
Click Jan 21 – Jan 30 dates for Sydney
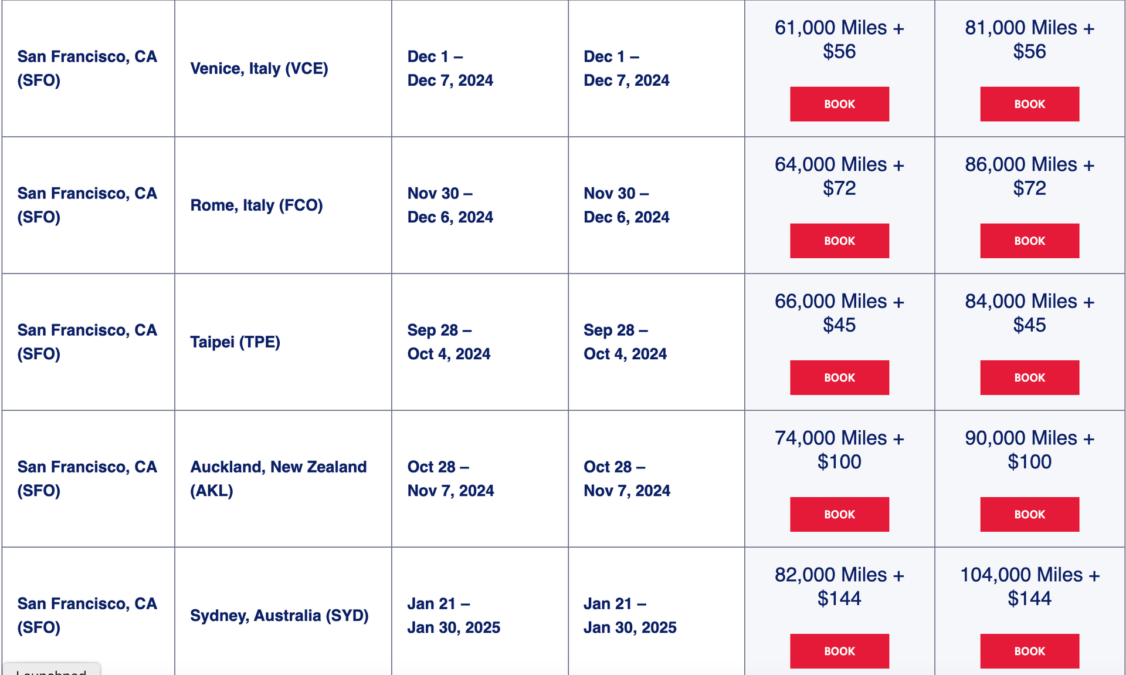[x=453, y=615]
